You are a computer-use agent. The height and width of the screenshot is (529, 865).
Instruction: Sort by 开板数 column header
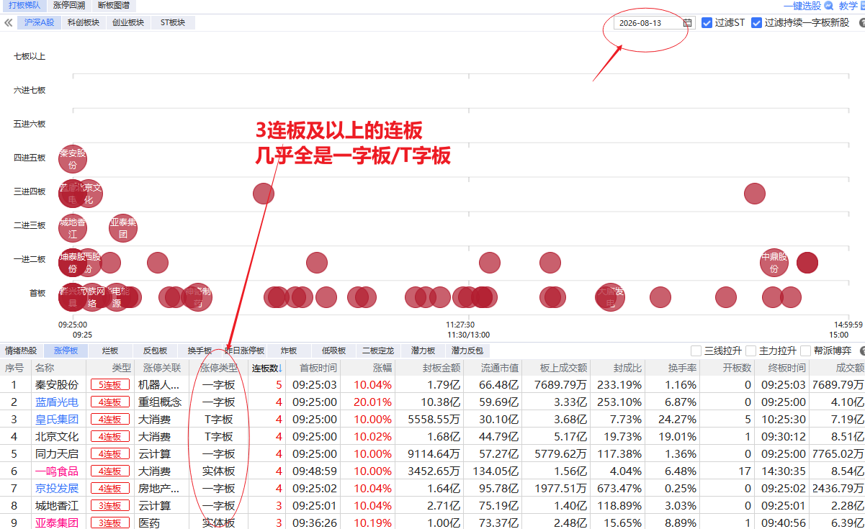coord(737,368)
